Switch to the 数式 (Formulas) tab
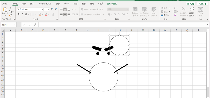 pos(58,4)
